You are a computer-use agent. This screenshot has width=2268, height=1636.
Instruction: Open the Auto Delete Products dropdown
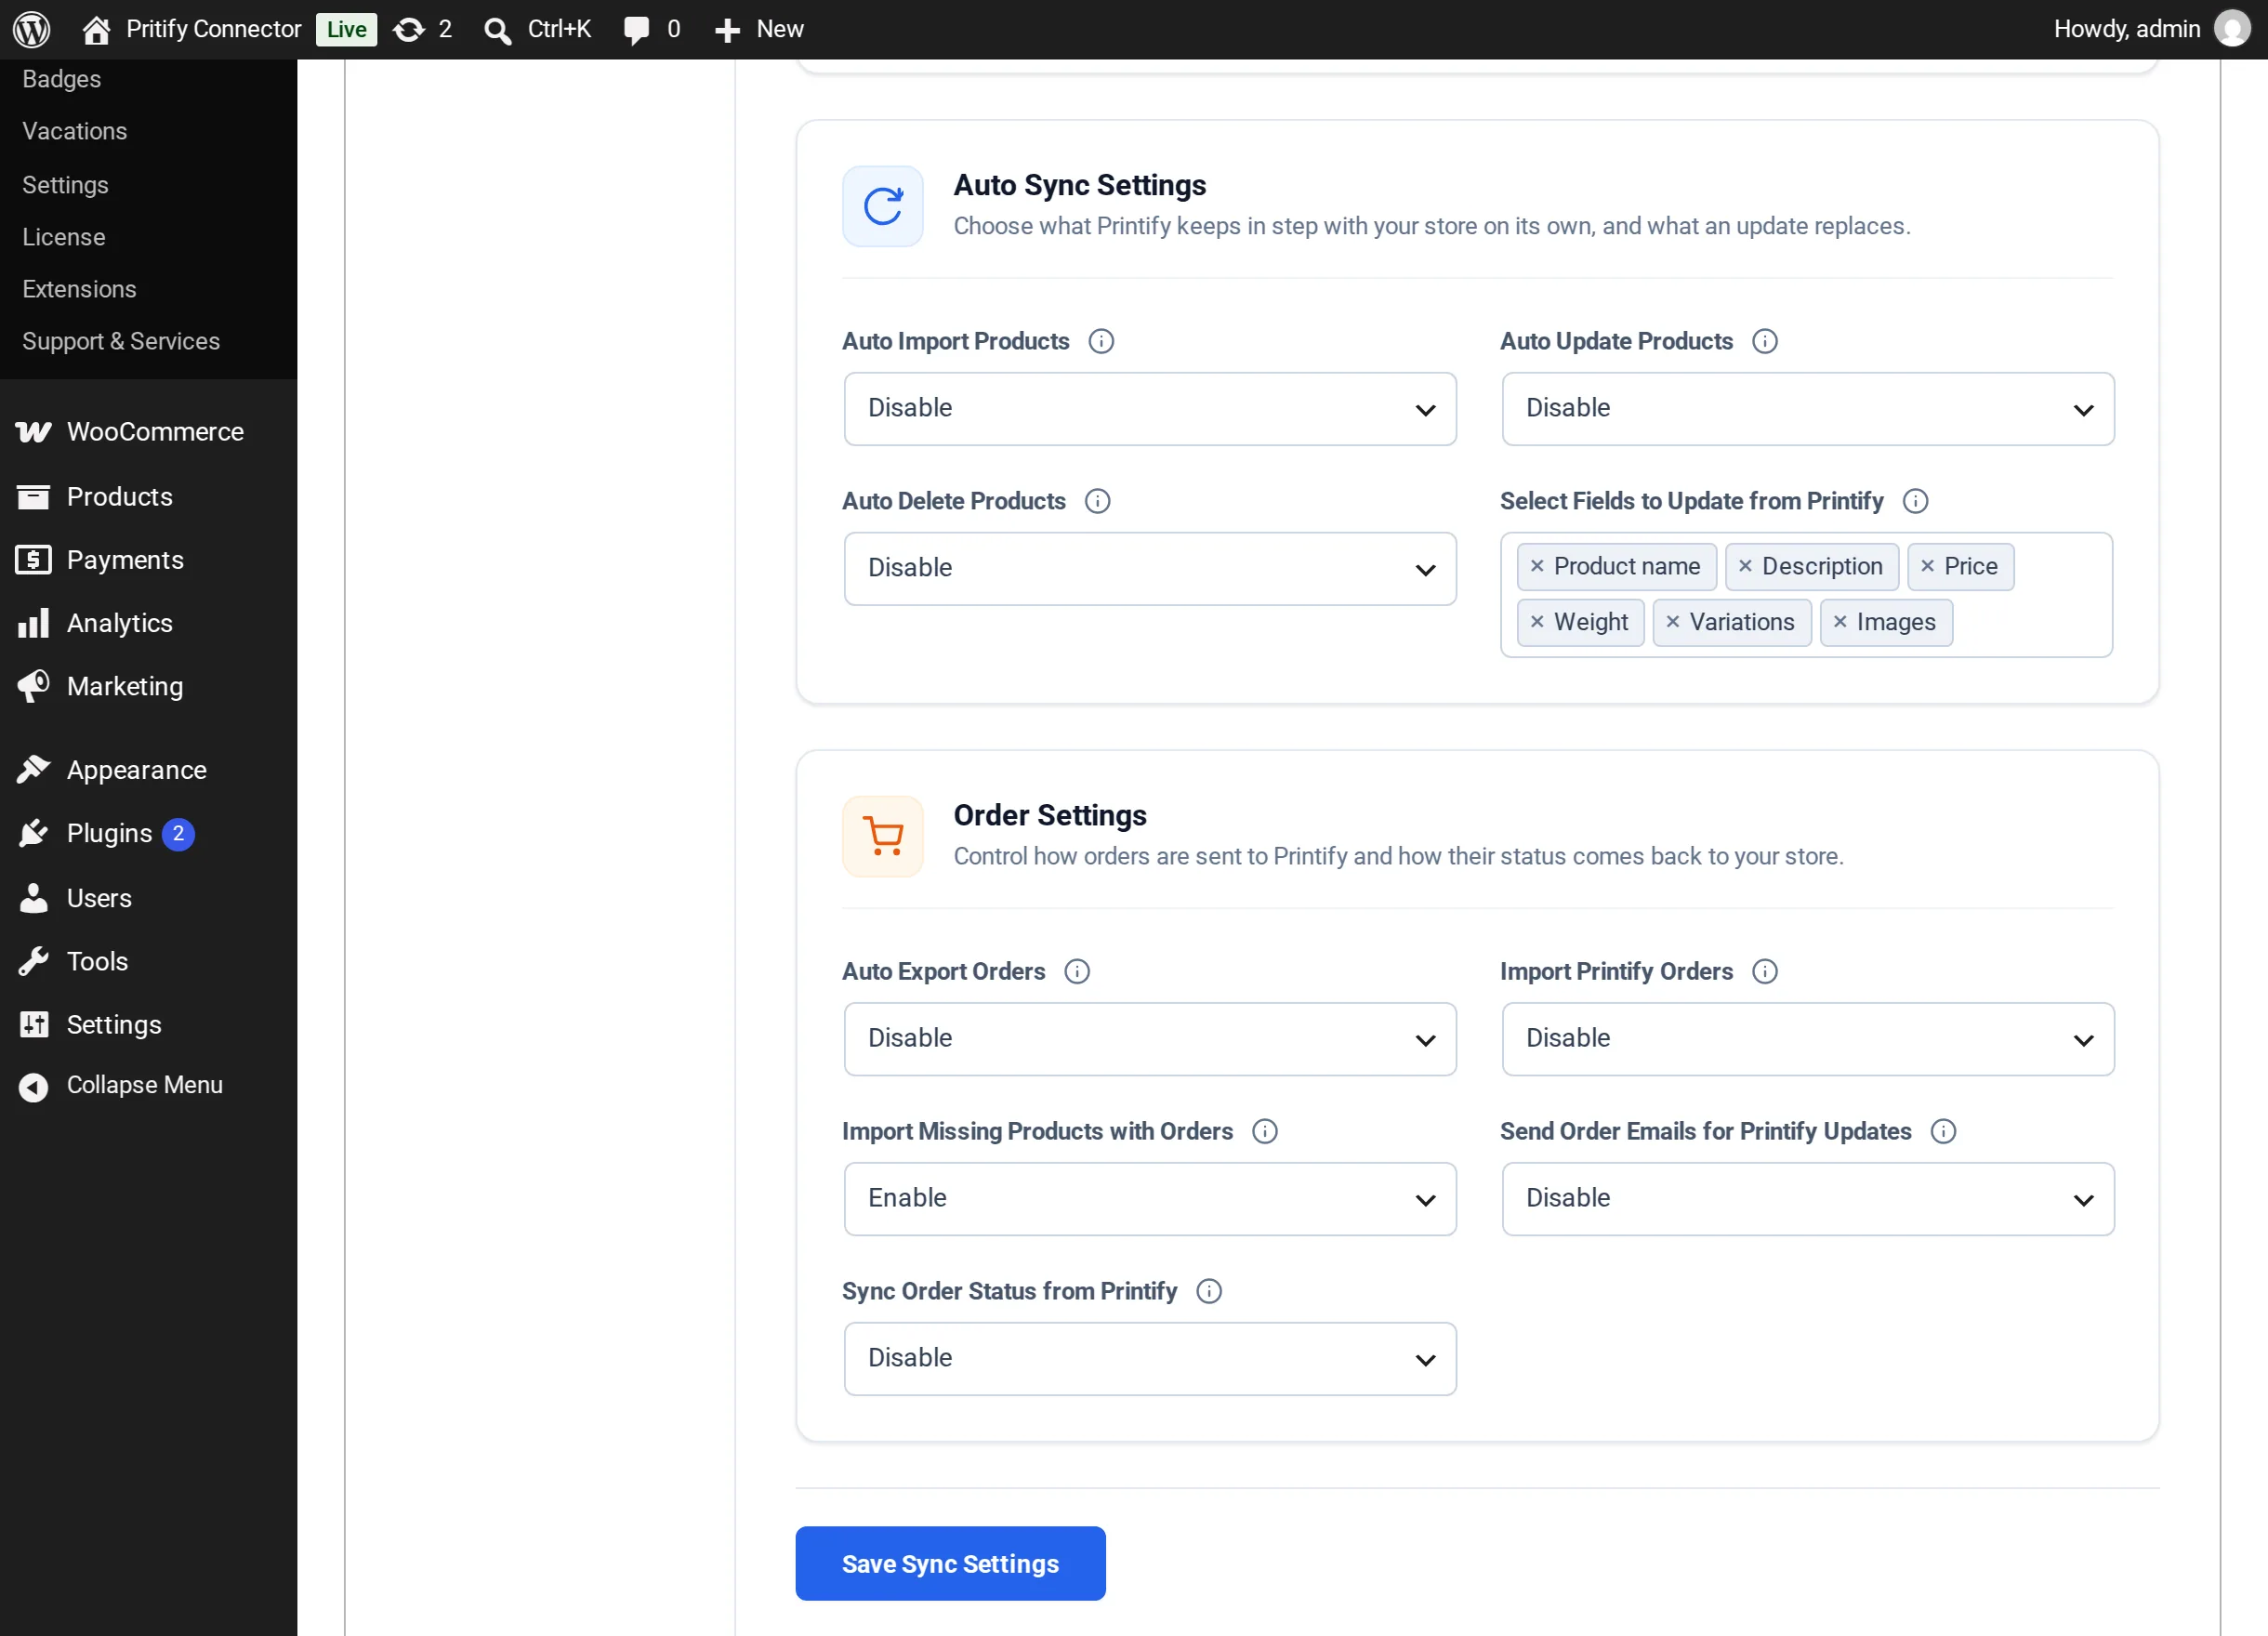coord(1150,569)
